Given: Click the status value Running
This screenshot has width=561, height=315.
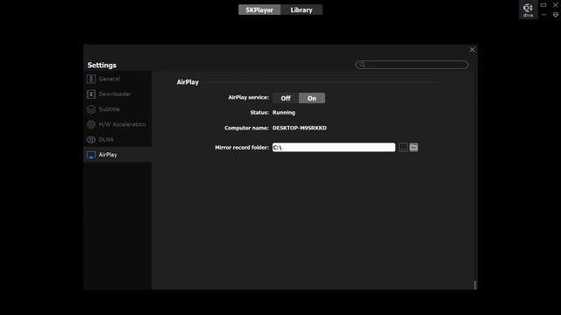Looking at the screenshot, I should 284,113.
